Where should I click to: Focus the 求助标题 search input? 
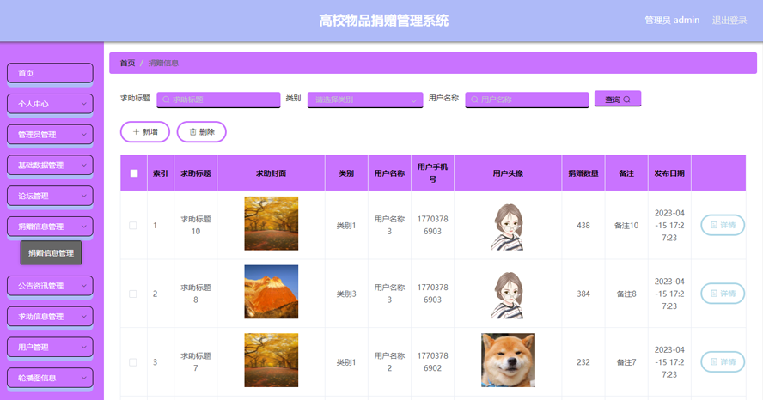pyautogui.click(x=218, y=100)
